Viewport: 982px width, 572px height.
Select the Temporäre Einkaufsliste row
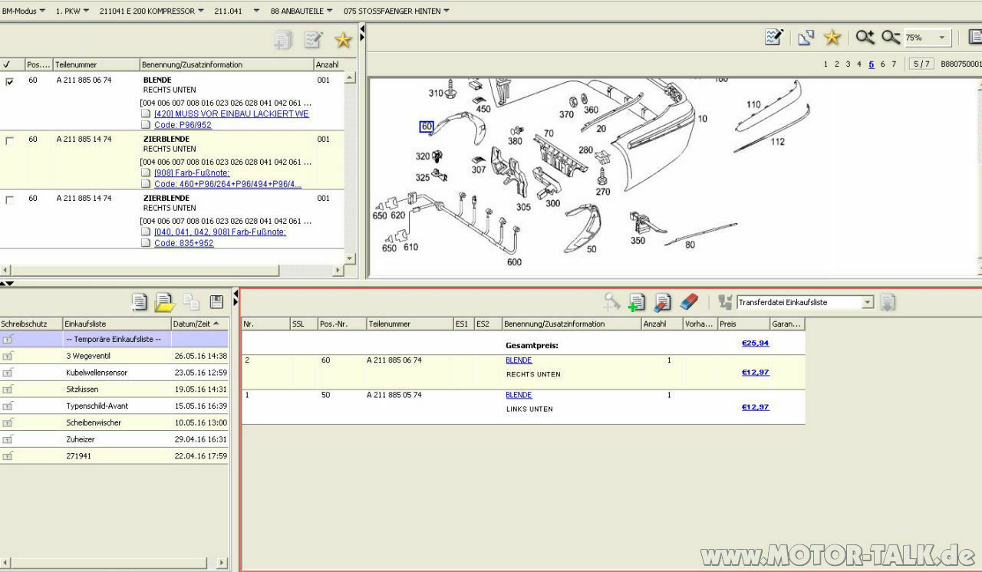[114, 339]
